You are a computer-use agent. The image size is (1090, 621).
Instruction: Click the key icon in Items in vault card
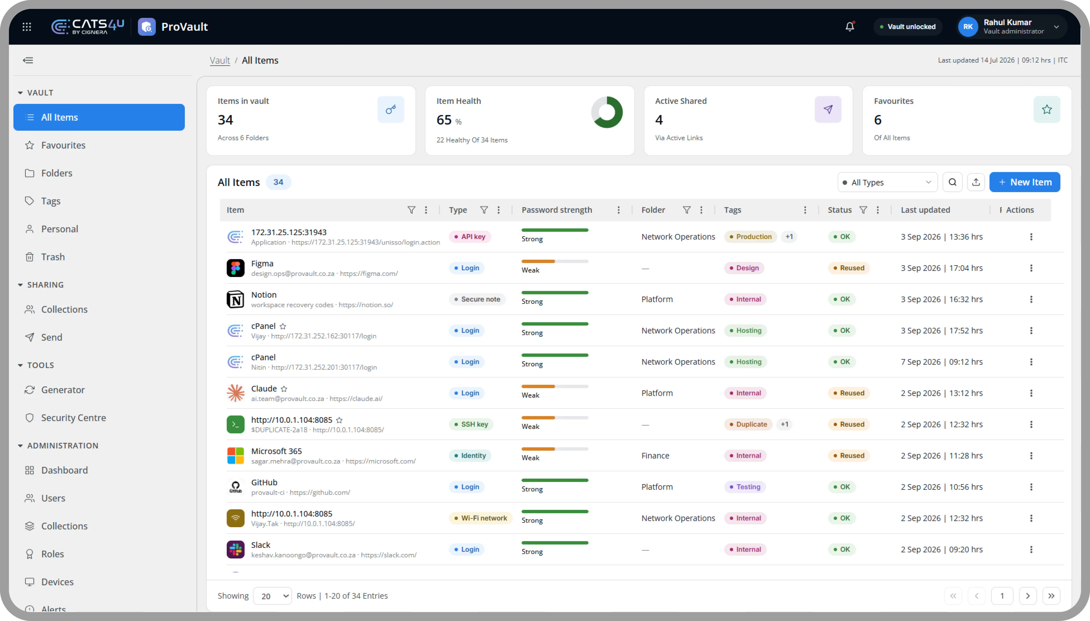391,110
